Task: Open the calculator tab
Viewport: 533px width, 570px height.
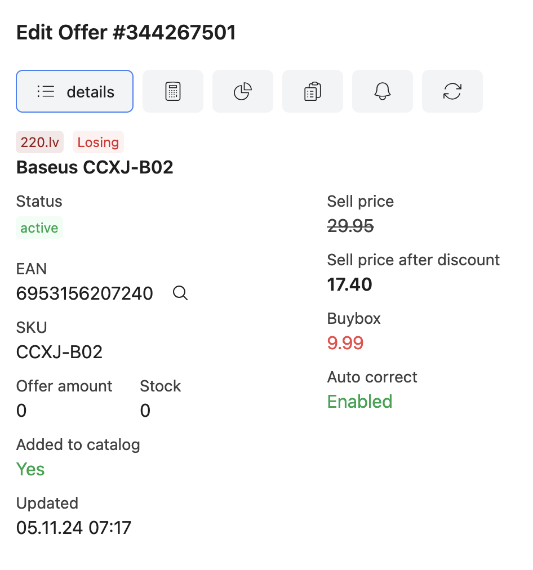Action: click(173, 91)
